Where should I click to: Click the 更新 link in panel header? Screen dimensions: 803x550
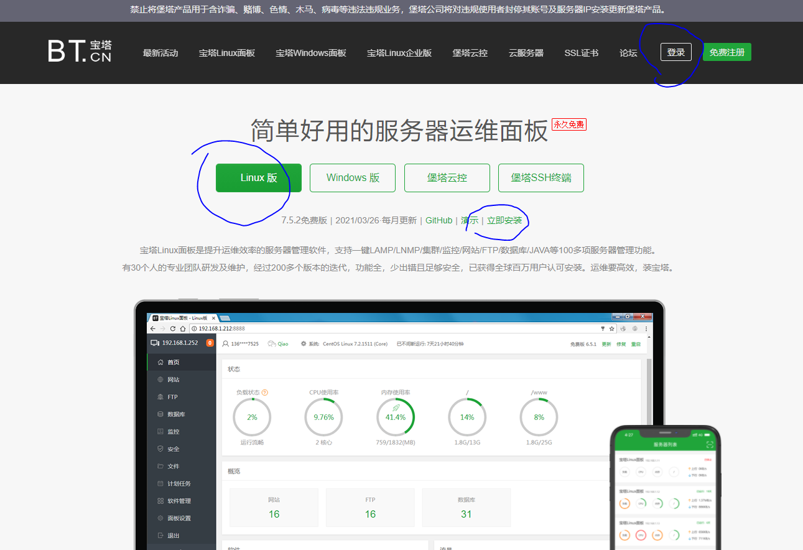(x=606, y=344)
